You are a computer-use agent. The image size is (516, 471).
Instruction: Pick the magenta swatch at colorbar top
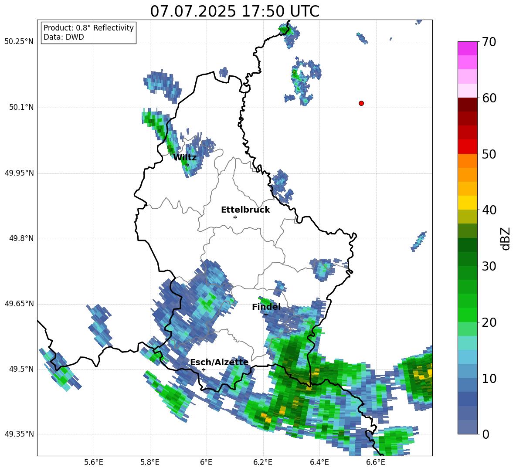tap(468, 49)
